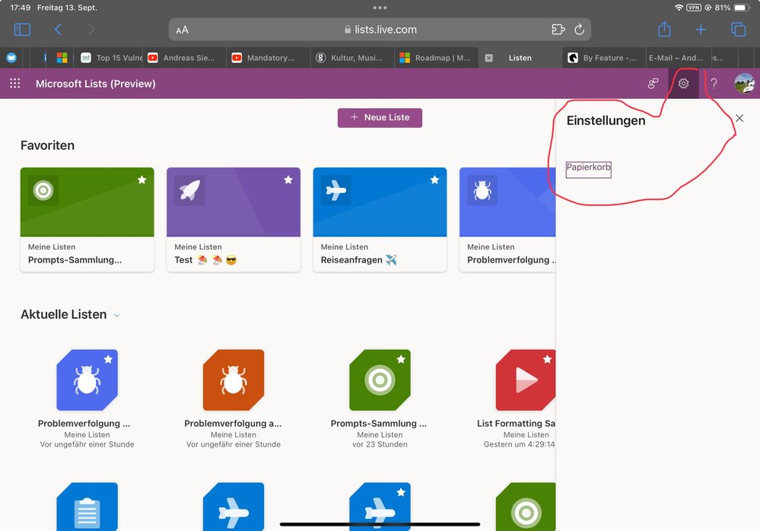Click the link-chat icon beside the settings gear
Screen dimensions: 760x531
point(653,84)
